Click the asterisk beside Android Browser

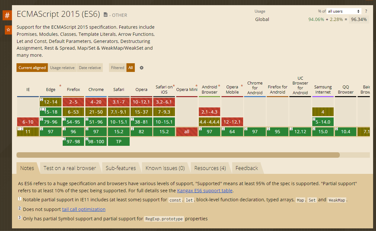click(219, 86)
